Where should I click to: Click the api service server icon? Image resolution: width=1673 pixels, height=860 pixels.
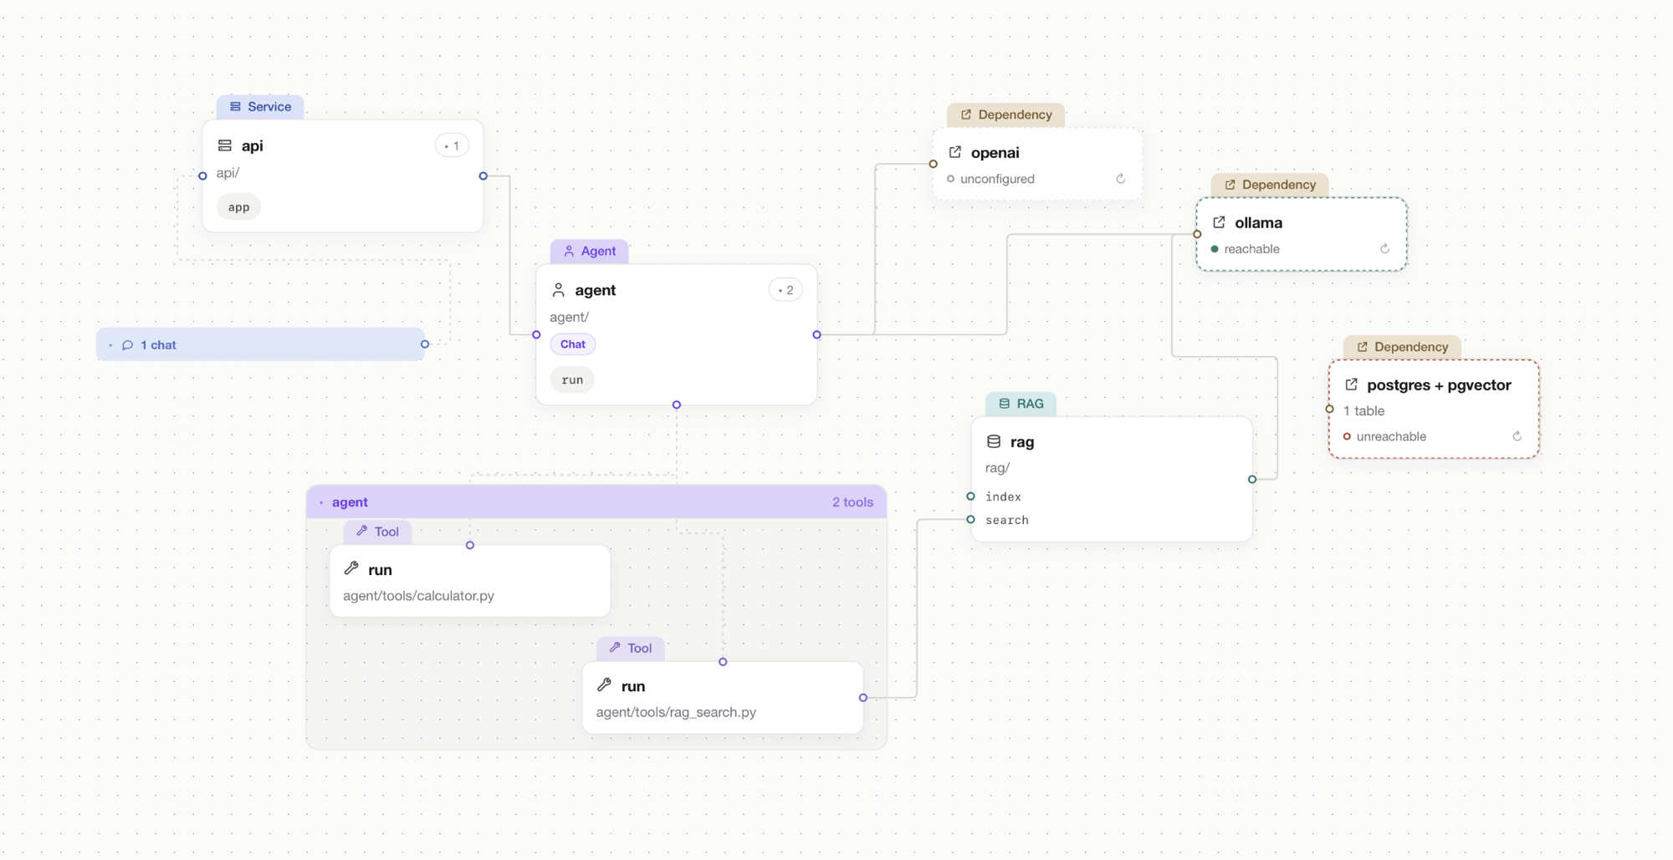point(224,145)
